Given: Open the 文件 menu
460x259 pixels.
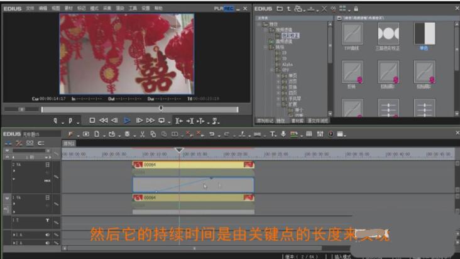Looking at the screenshot, I should (x=30, y=9).
